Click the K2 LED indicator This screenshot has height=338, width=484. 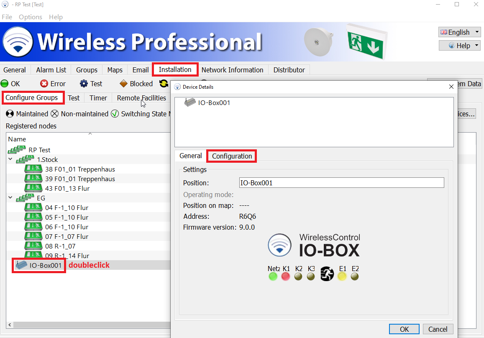298,277
